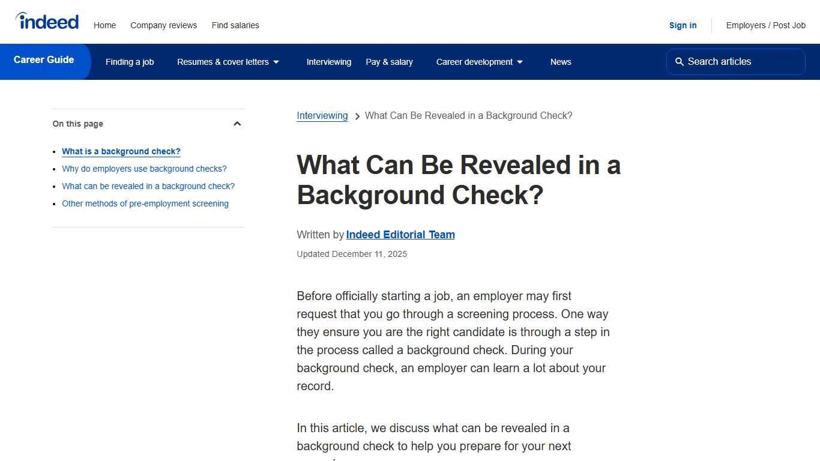Select the Career Guide tab
This screenshot has width=820, height=461.
point(43,59)
